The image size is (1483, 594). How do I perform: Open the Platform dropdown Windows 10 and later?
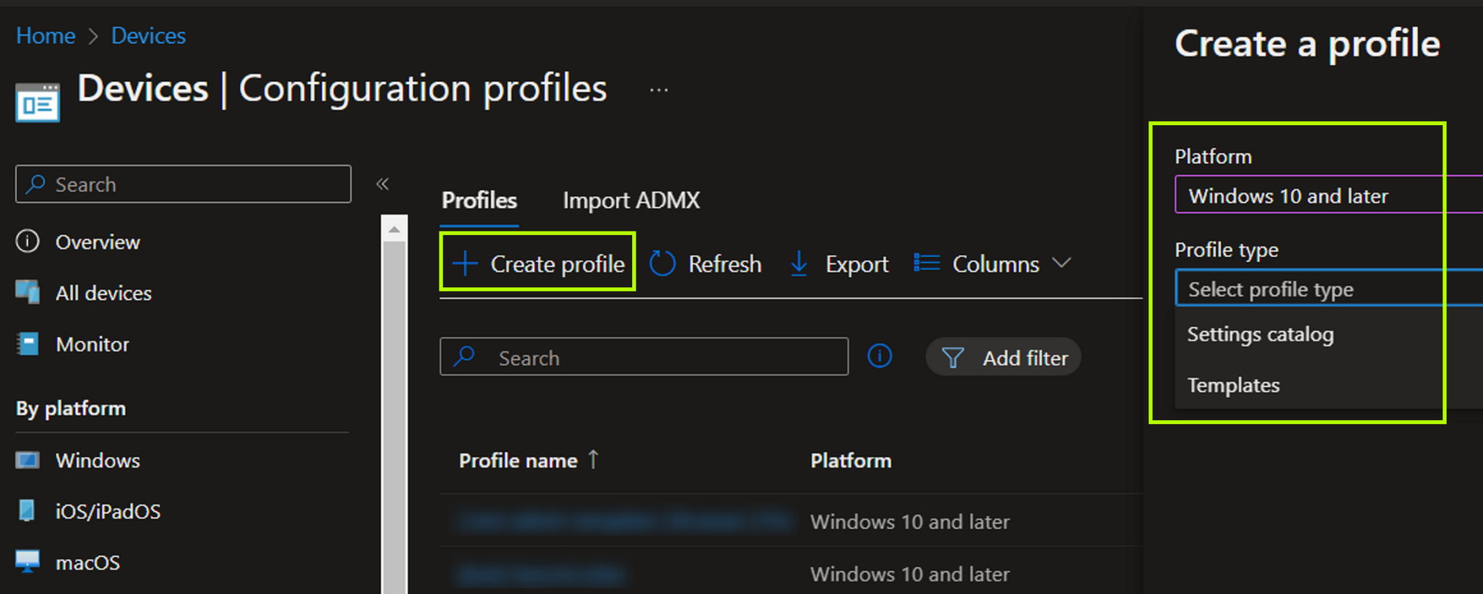1329,195
